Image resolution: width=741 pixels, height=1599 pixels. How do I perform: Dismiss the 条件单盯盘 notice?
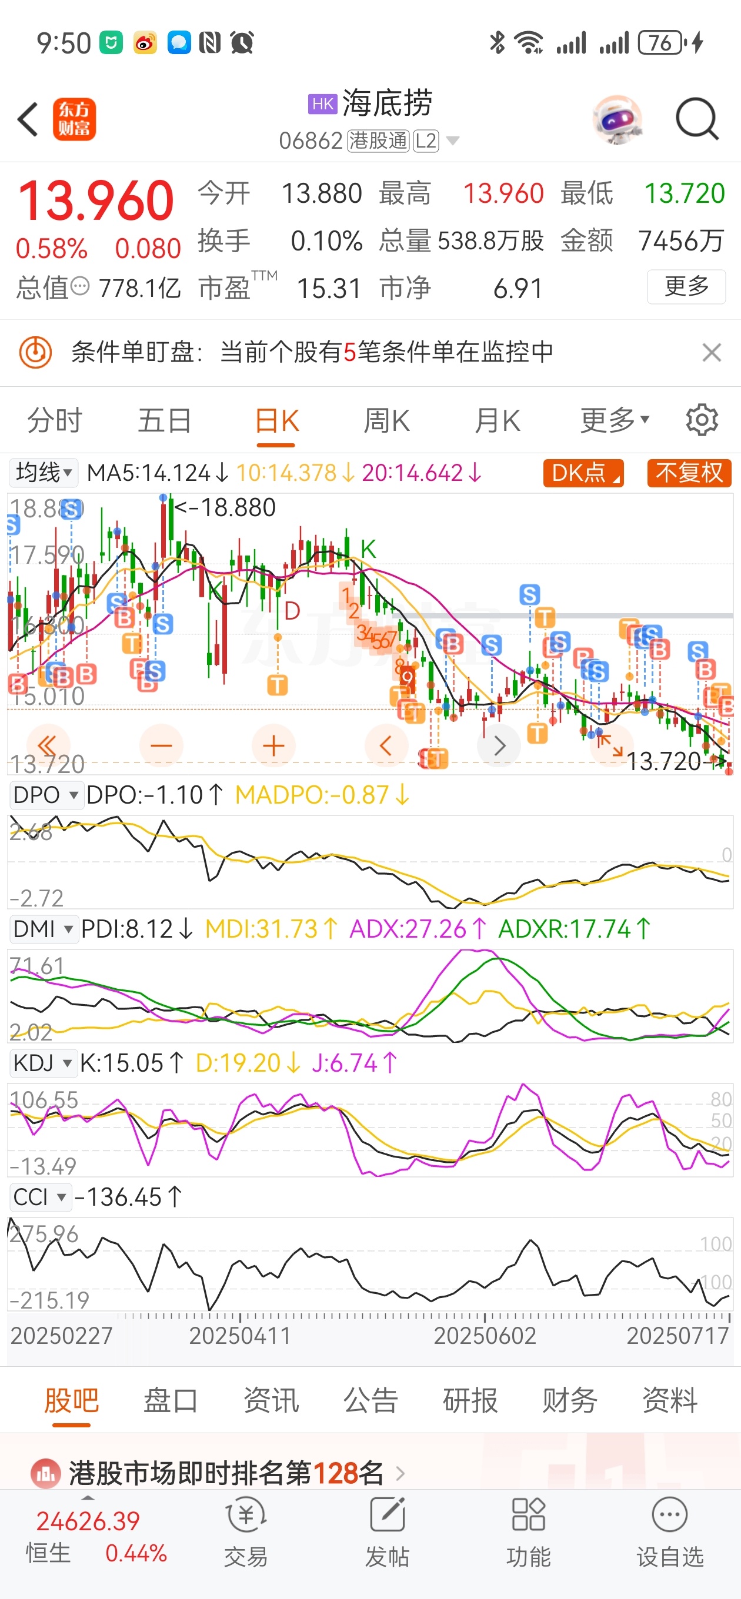712,353
